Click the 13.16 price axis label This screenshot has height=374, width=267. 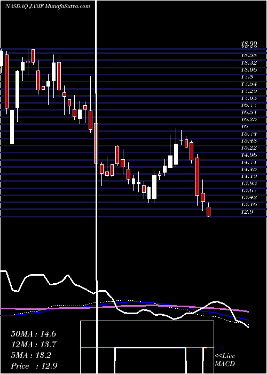click(x=249, y=205)
